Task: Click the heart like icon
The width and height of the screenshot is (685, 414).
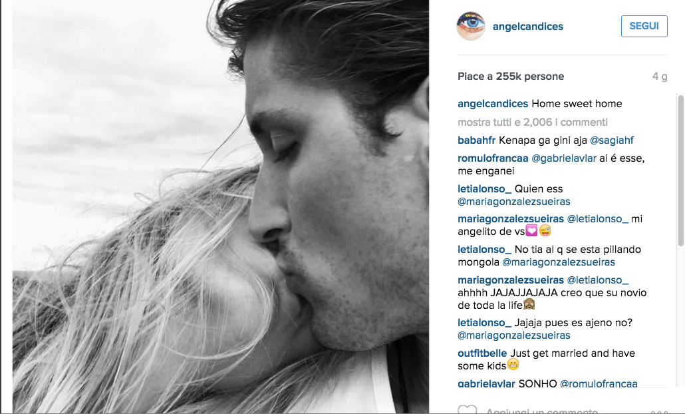Action: click(467, 409)
